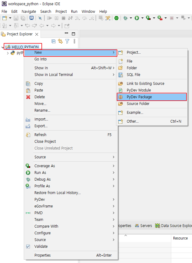
Task: Click the Debug bug toolbar icon
Action: pyautogui.click(x=125, y=18)
